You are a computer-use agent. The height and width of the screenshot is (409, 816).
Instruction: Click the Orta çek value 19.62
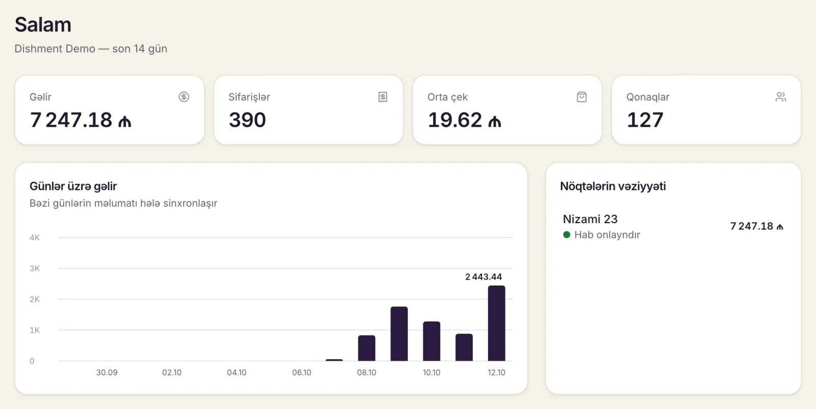pyautogui.click(x=464, y=120)
